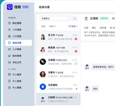This screenshot has width=115, height=106.
Task: Open 人才管理 menu label
Action: [17, 49]
